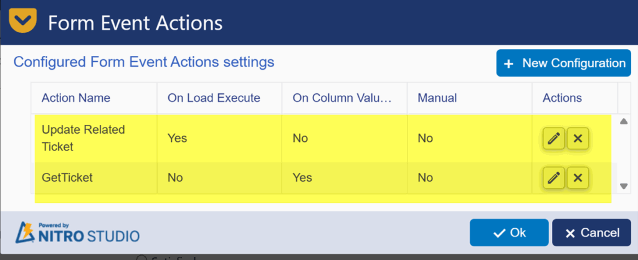Click the Actions column header
Image resolution: width=638 pixels, height=260 pixels.
[562, 98]
